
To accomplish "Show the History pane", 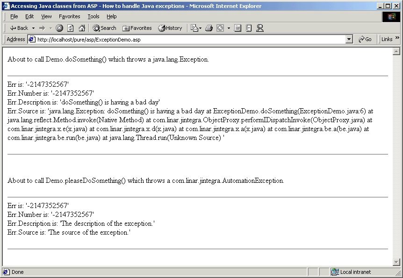I will (170, 28).
